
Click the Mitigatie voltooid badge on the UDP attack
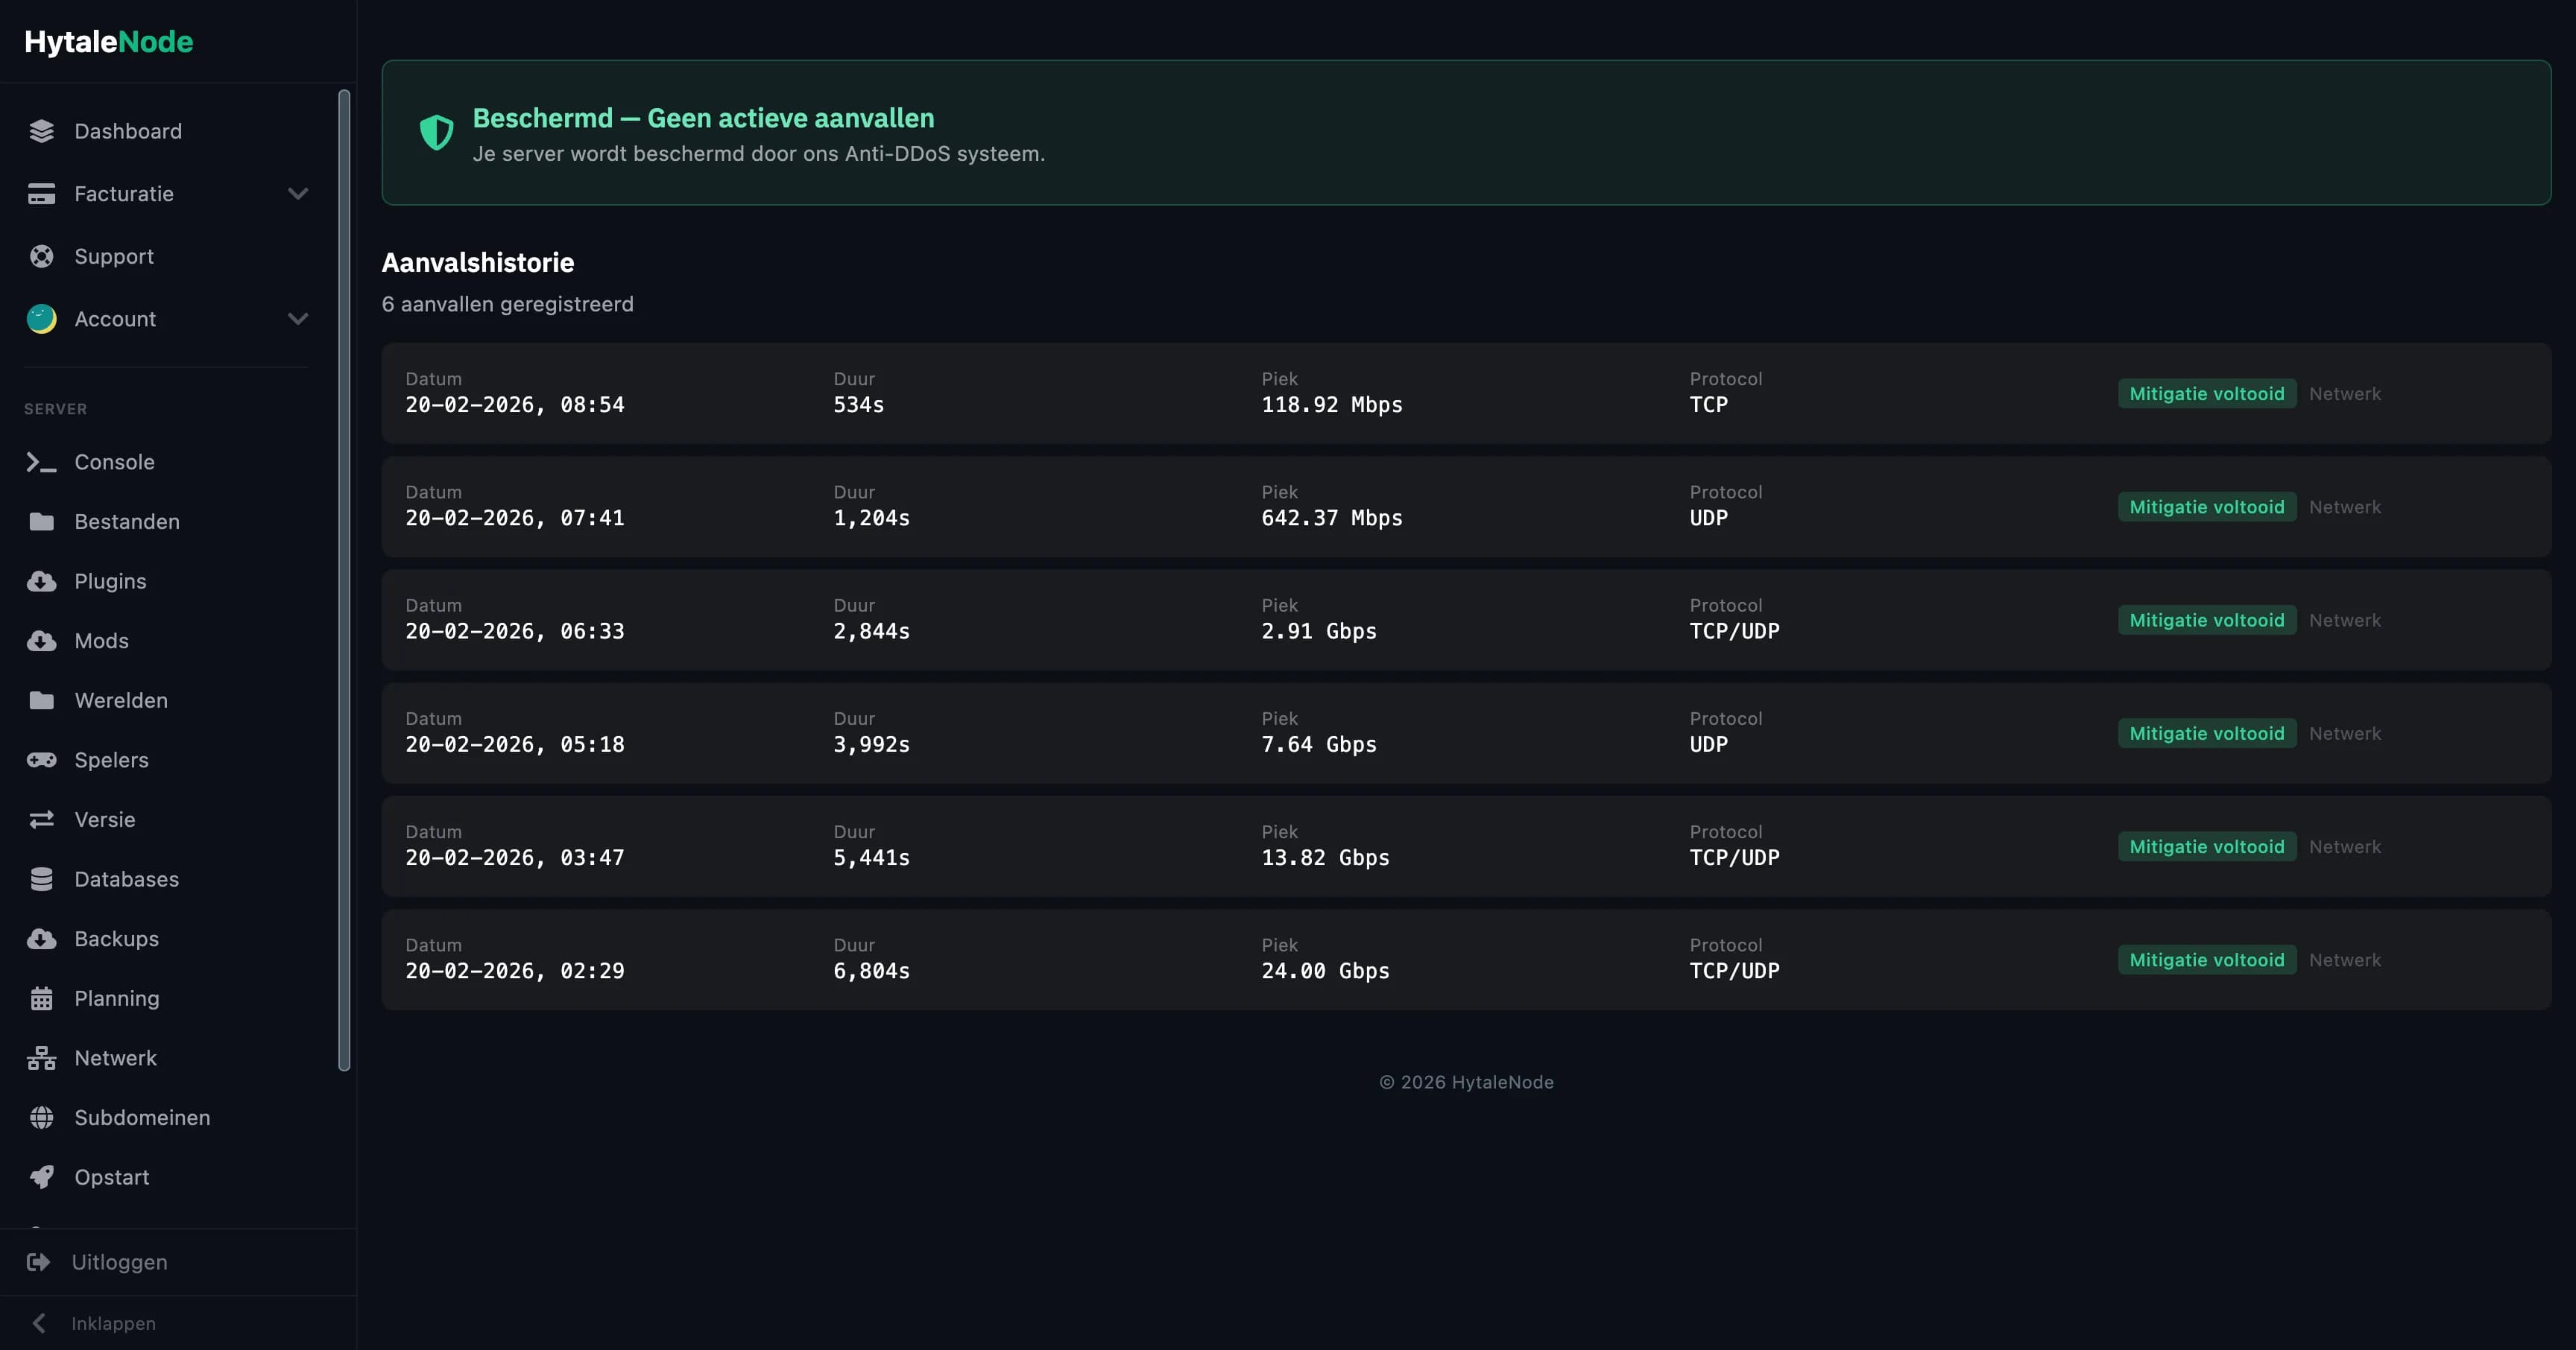[x=2206, y=507]
